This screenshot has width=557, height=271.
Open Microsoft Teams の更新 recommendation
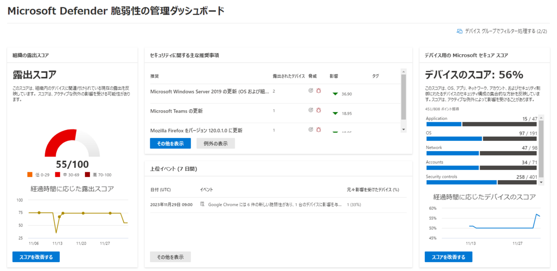pos(176,111)
